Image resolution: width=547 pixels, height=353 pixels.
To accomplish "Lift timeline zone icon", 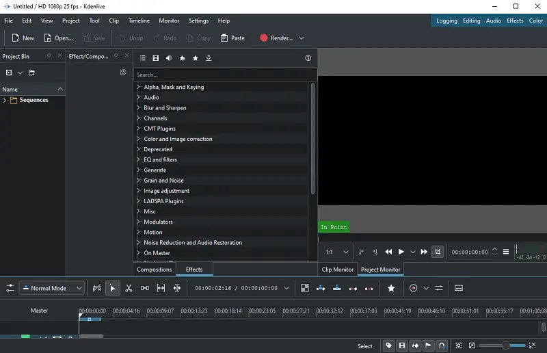I will (x=369, y=289).
